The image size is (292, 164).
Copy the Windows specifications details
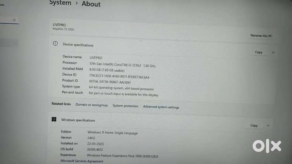(254, 125)
